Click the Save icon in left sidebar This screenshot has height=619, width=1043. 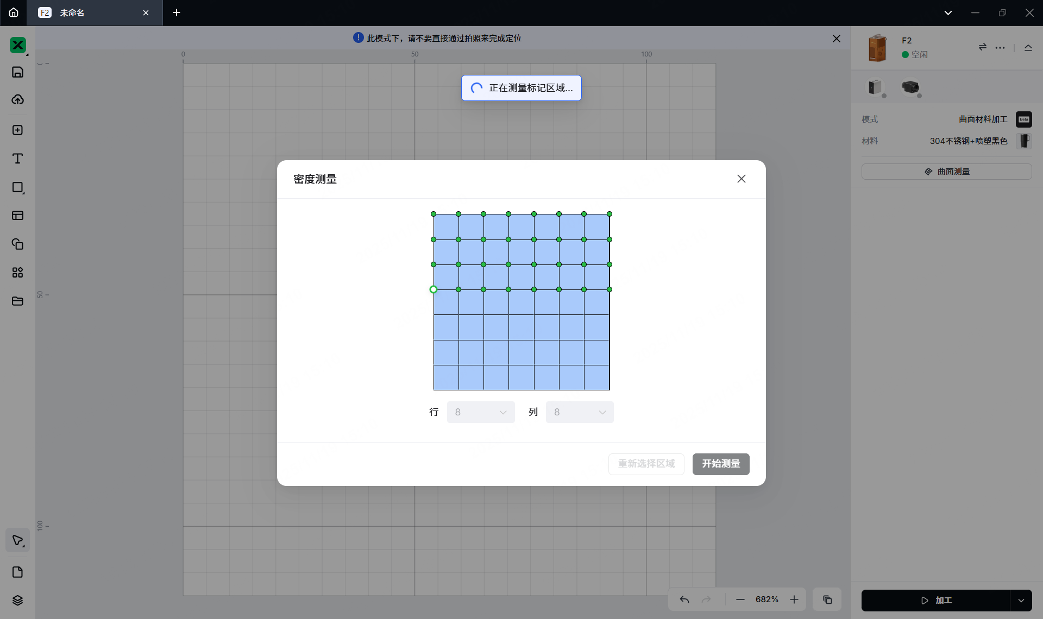pyautogui.click(x=17, y=72)
